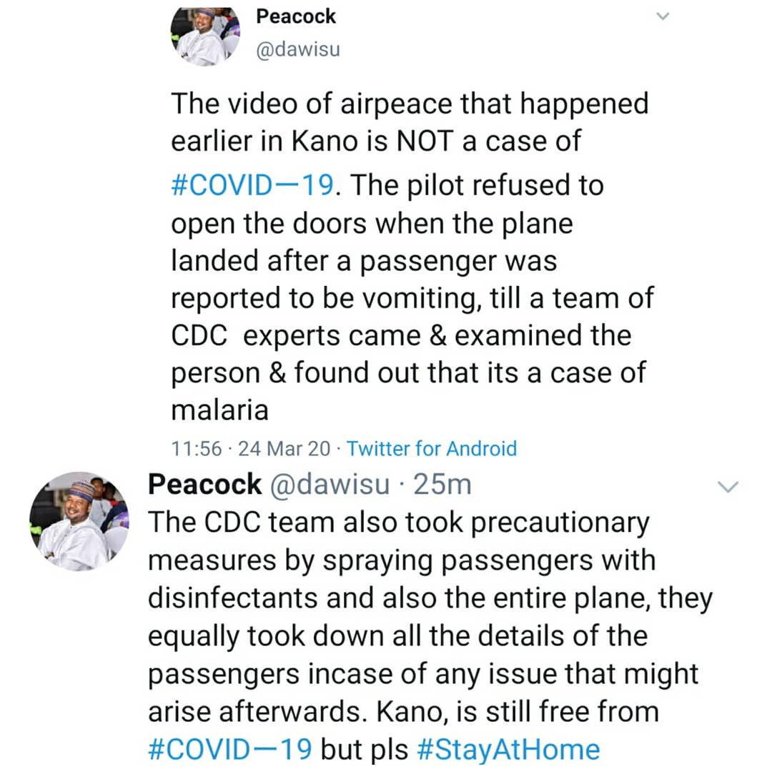Open the 25m timestamp of reply
772x772 pixels.
click(x=442, y=485)
